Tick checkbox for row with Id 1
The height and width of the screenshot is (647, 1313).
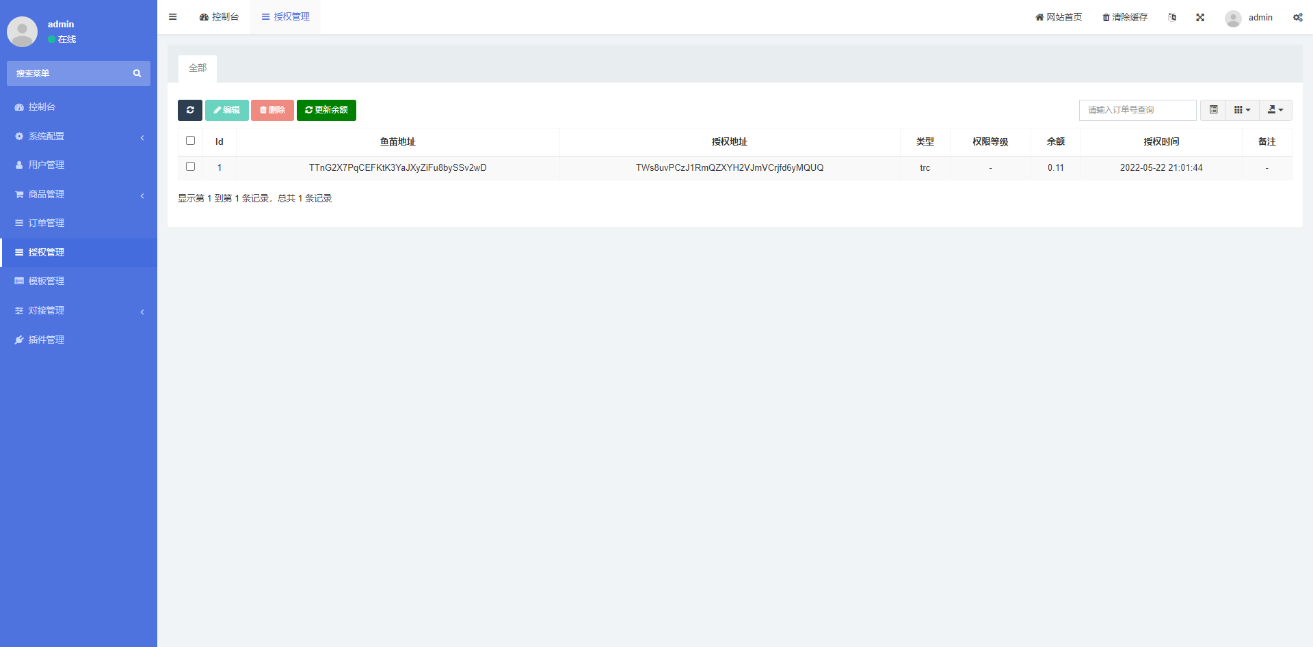tap(191, 167)
